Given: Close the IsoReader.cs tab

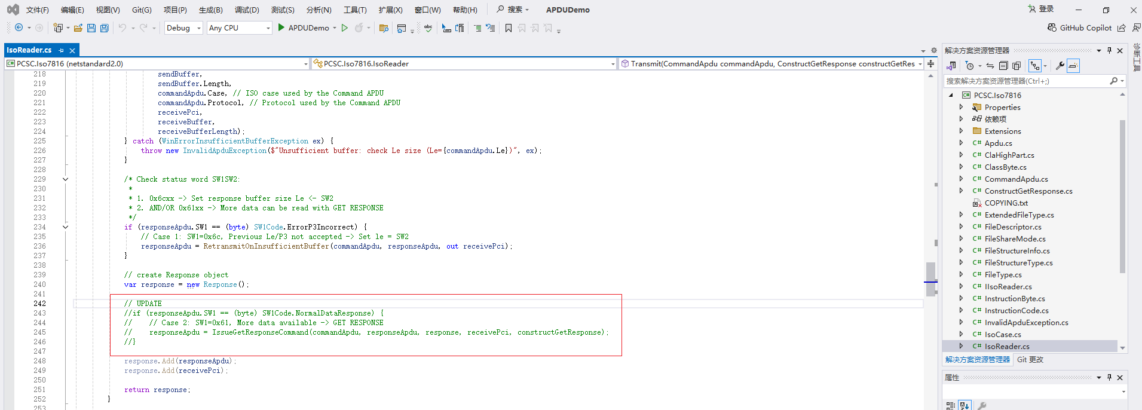Looking at the screenshot, I should (72, 50).
